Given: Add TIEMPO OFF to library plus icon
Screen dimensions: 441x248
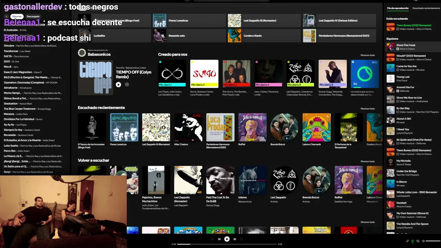Looking at the screenshot, I should coord(127,84).
